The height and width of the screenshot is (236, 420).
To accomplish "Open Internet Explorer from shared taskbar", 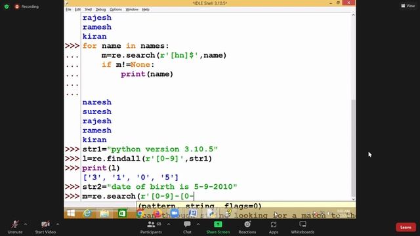I will click(x=87, y=213).
